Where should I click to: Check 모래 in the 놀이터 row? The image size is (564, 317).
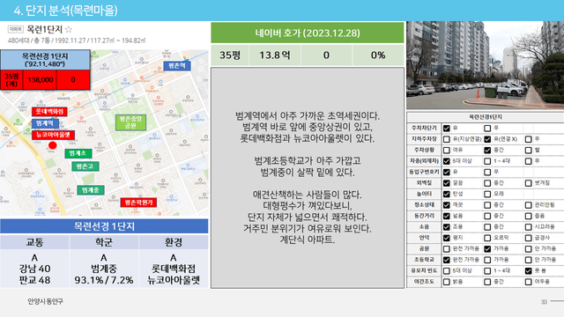point(487,194)
